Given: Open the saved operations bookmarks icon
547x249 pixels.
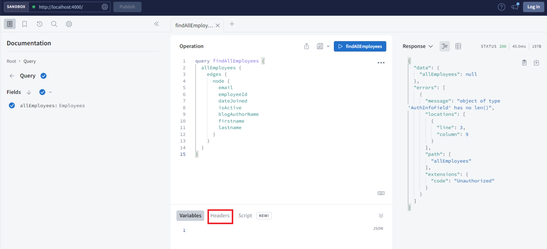Looking at the screenshot, I should tap(24, 24).
